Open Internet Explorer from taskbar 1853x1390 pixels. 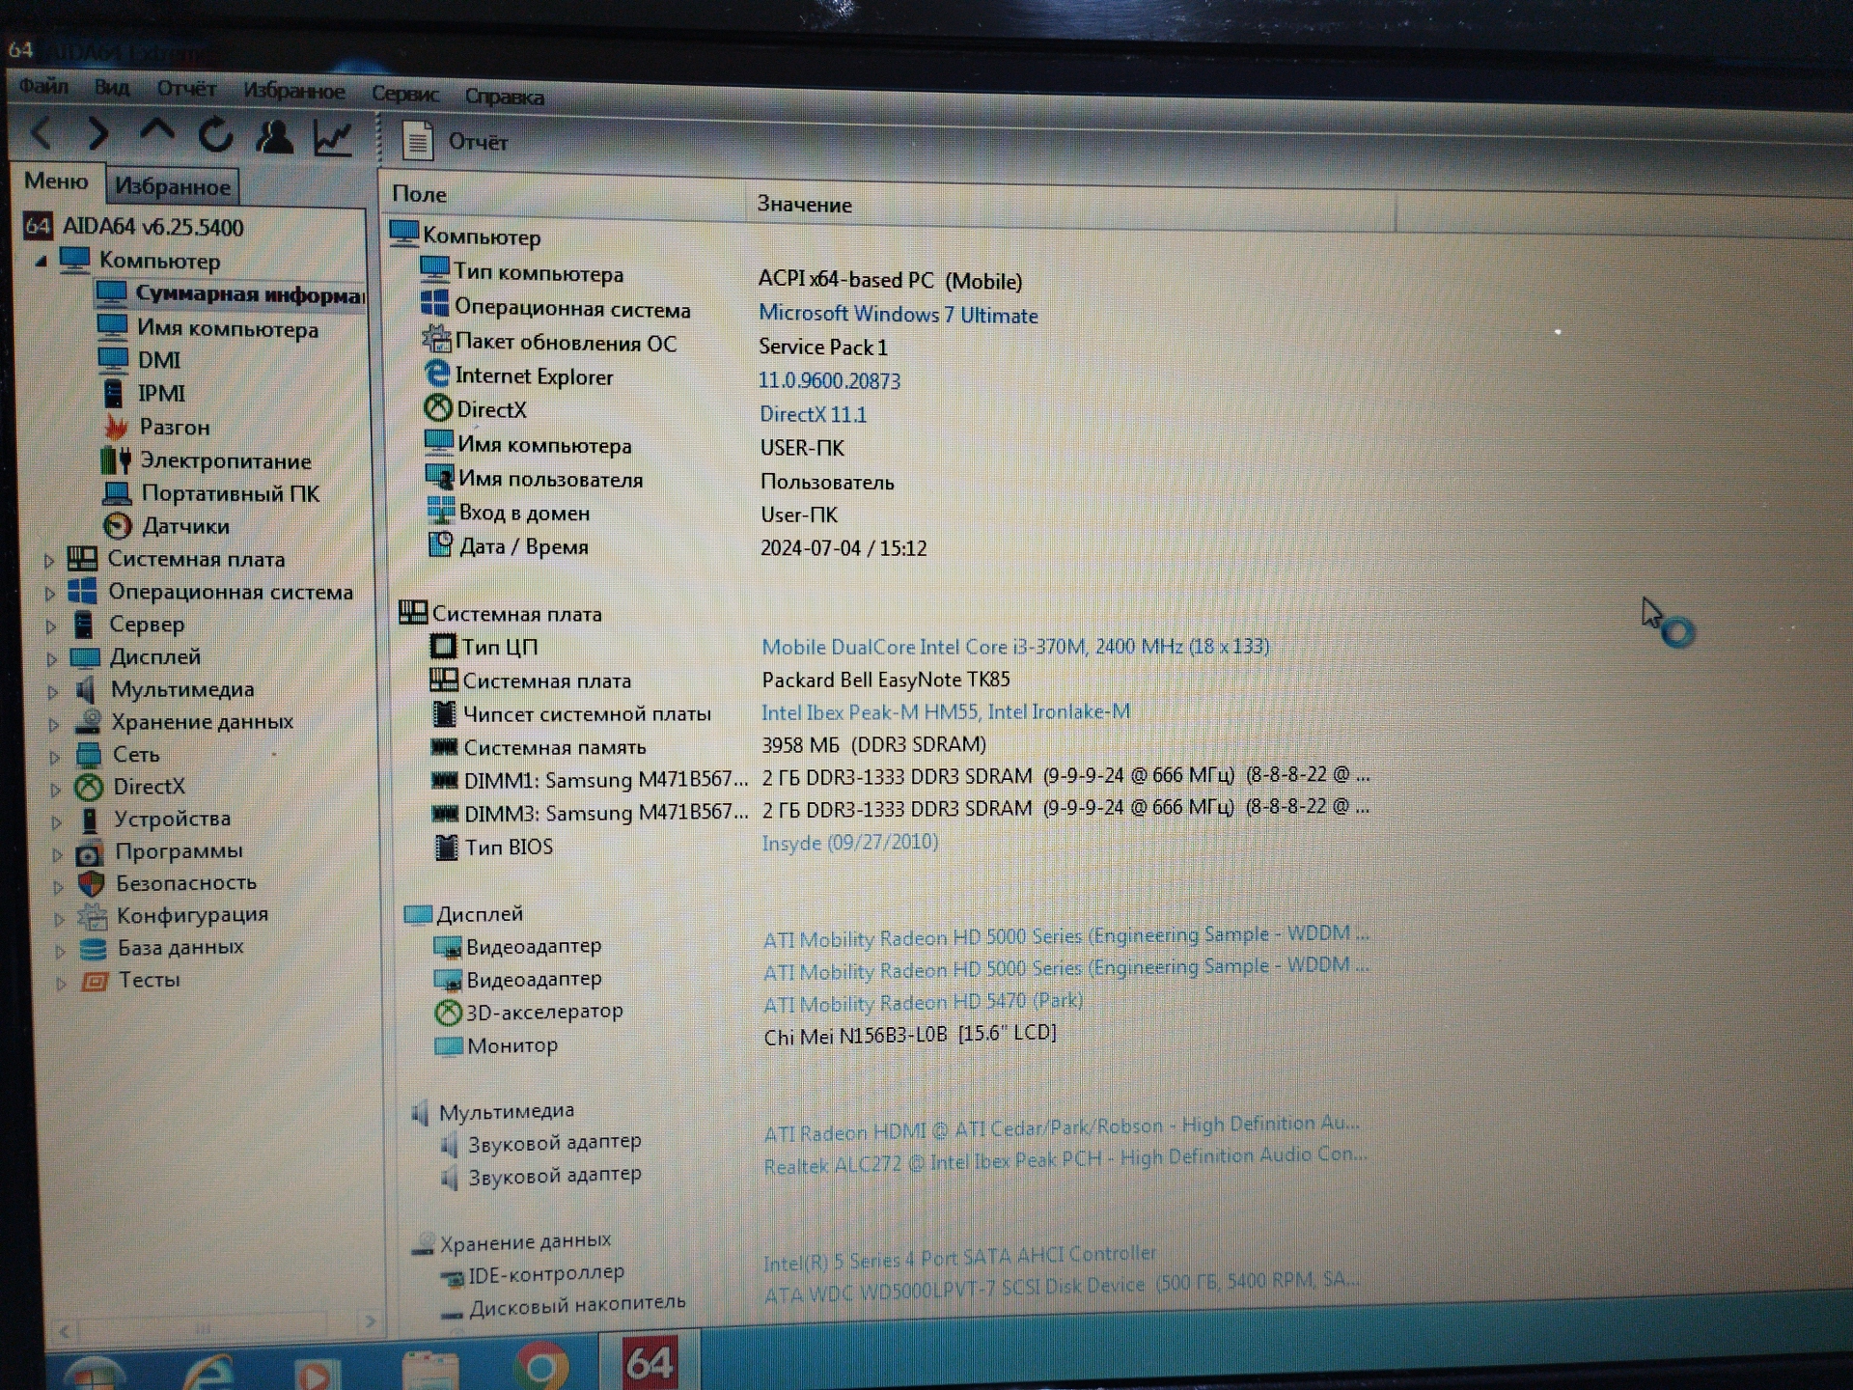(210, 1372)
